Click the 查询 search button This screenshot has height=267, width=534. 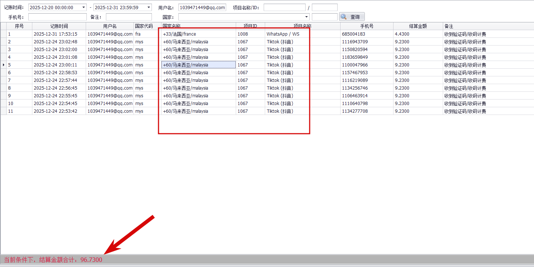[352, 17]
